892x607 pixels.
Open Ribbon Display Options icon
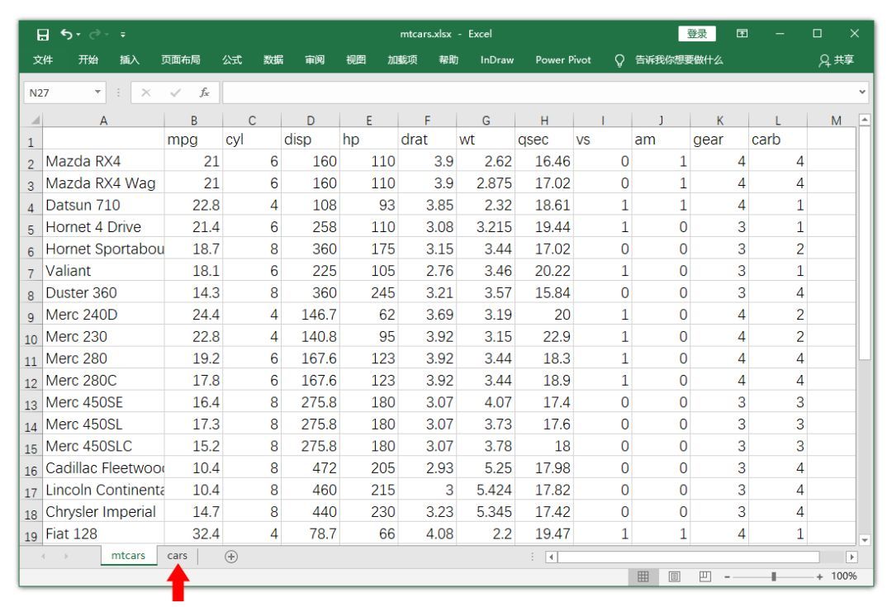[x=743, y=34]
